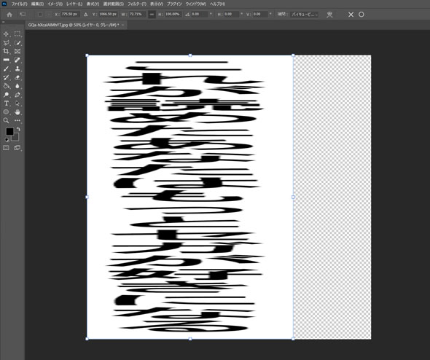Screen dimensions: 430x360
Task: Select the Clone Stamp tool
Action: click(17, 69)
